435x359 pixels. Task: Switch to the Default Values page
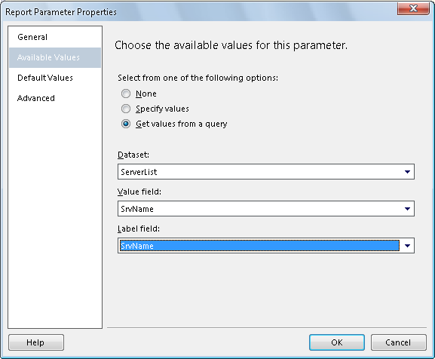45,78
